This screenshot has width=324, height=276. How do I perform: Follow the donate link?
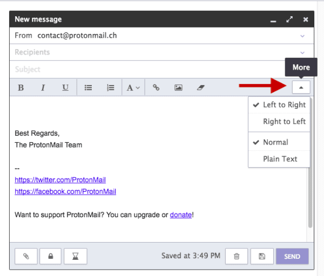[181, 215]
